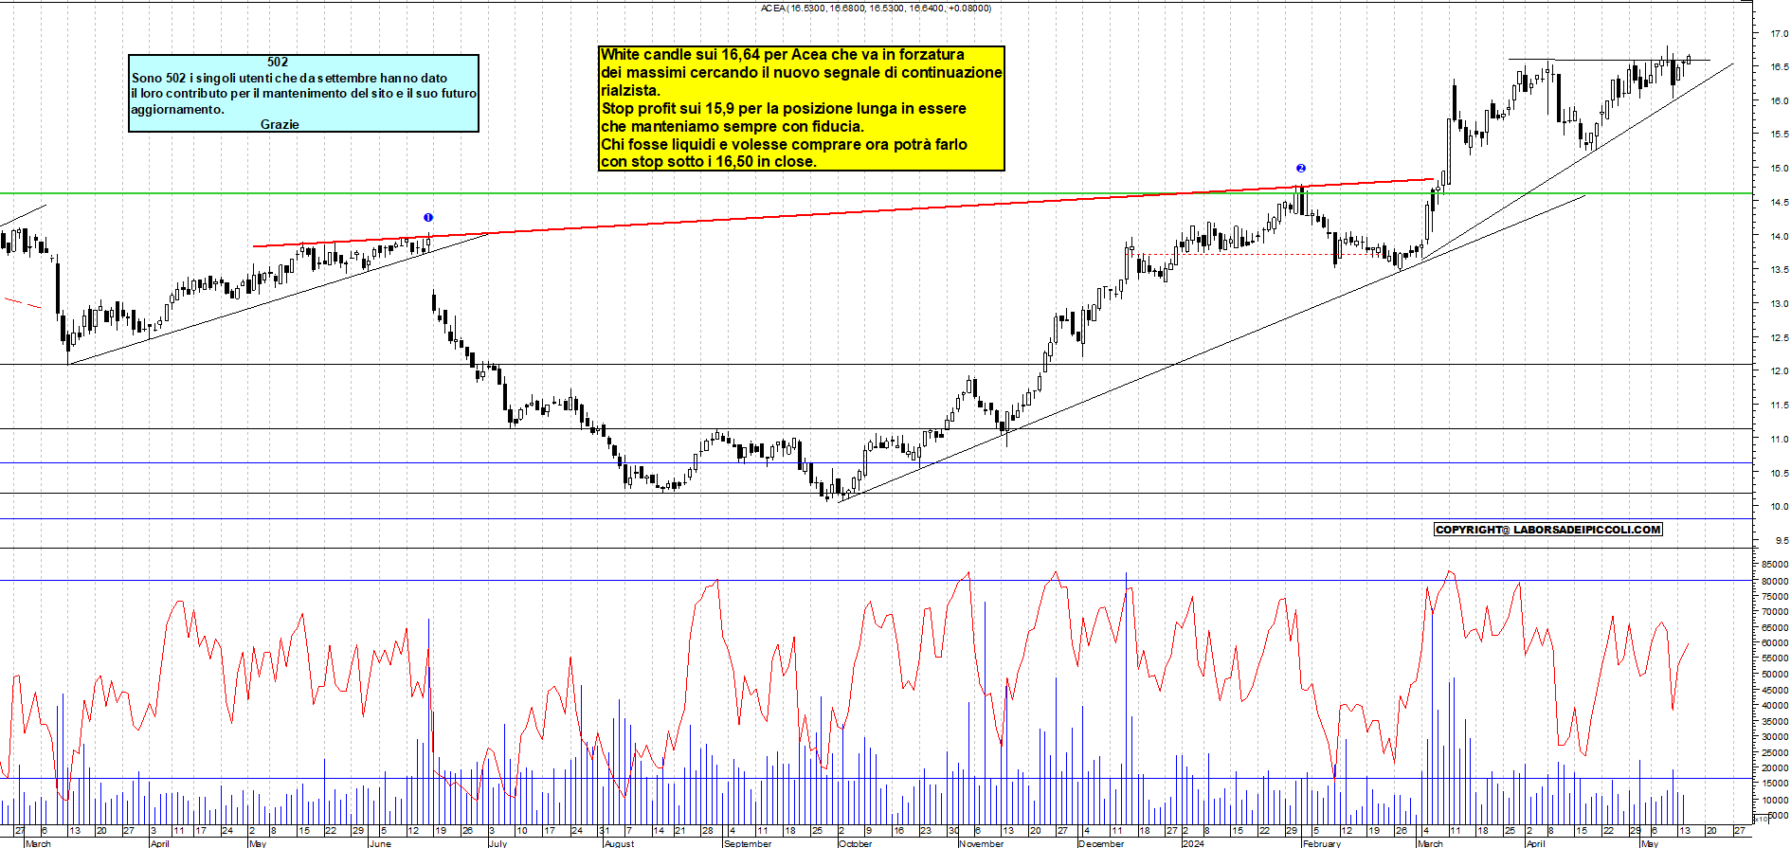Click the June label on date axis
Image resolution: width=1791 pixels, height=848 pixels.
[380, 843]
